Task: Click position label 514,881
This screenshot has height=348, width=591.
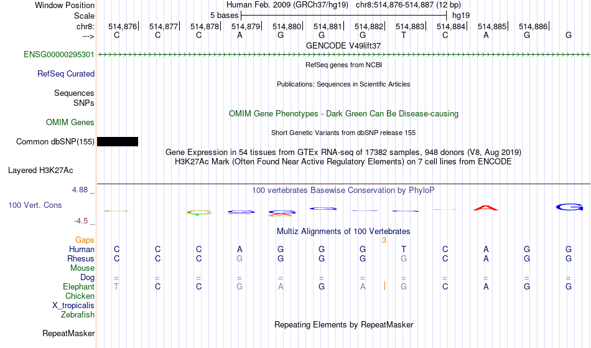Action: (328, 26)
